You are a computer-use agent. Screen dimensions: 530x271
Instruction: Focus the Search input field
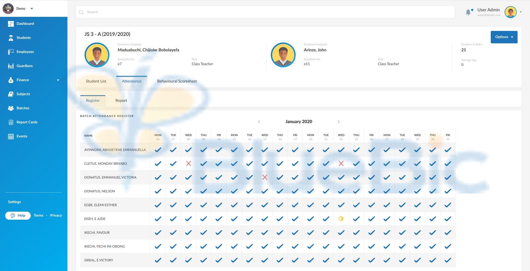[265, 12]
